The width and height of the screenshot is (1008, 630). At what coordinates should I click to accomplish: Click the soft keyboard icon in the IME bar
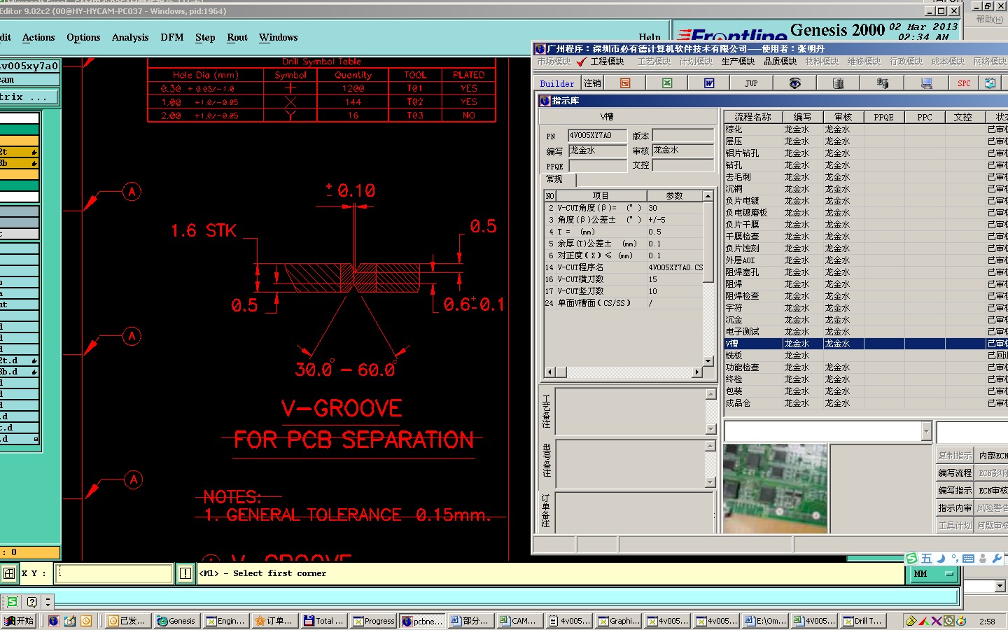tap(969, 559)
